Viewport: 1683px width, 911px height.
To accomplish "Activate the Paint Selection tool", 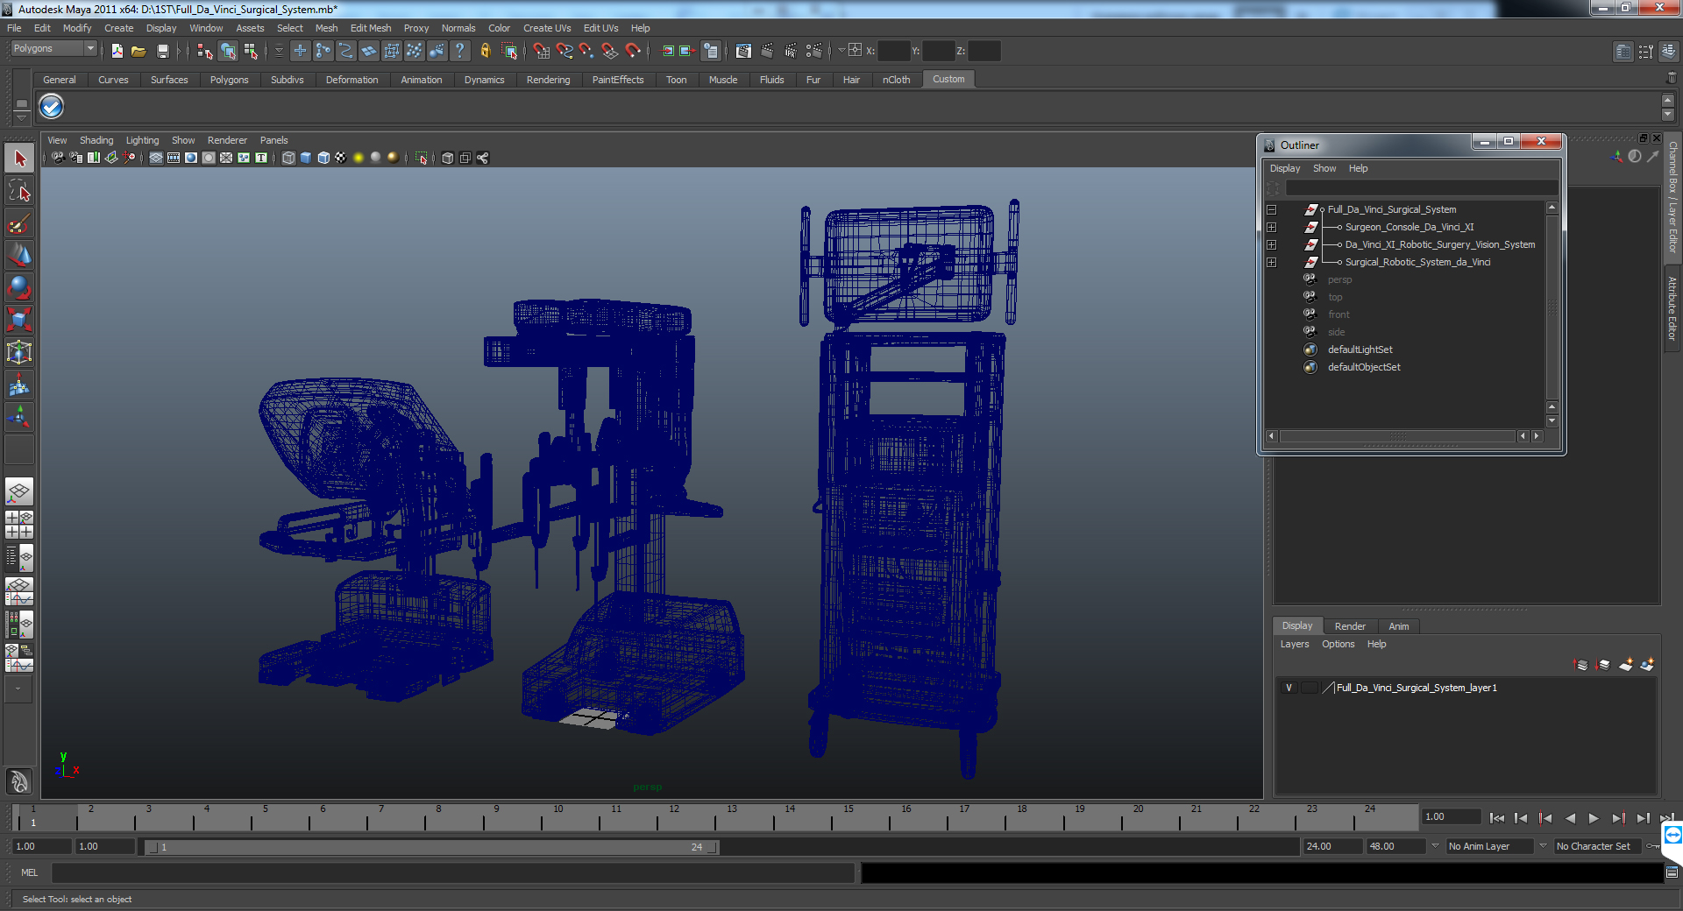I will 19,223.
